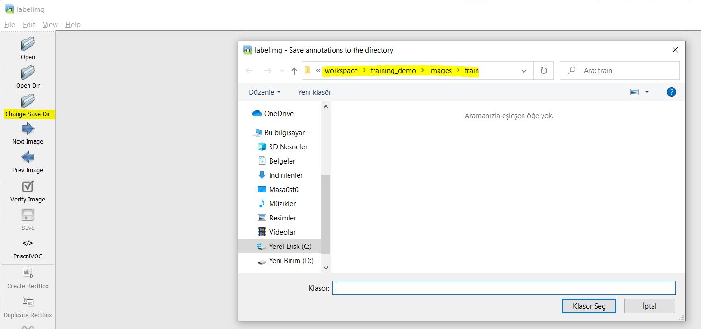Go up one folder level
Viewport: 701px width, 329px height.
click(294, 71)
